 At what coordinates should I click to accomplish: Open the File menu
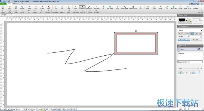point(3,4)
